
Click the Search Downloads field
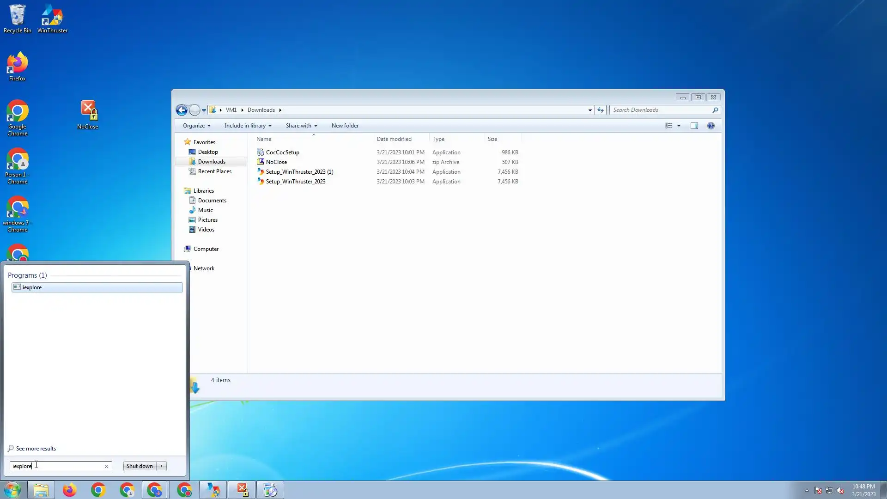coord(661,110)
